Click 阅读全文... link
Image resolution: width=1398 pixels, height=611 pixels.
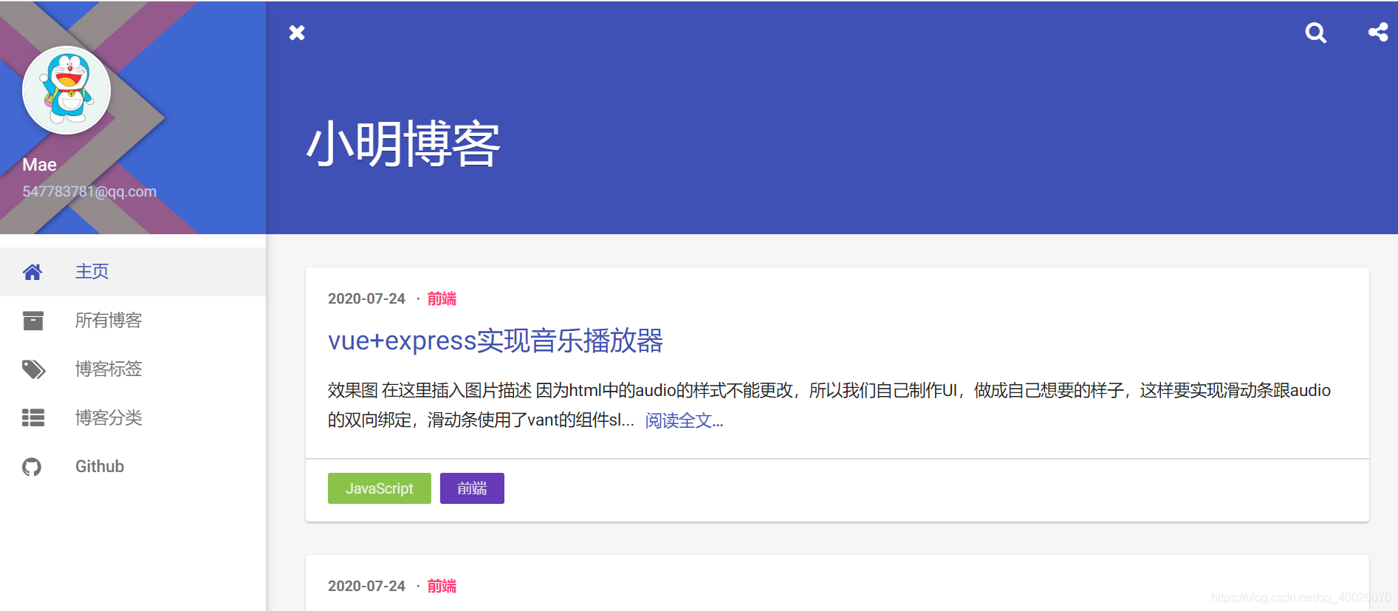click(684, 420)
